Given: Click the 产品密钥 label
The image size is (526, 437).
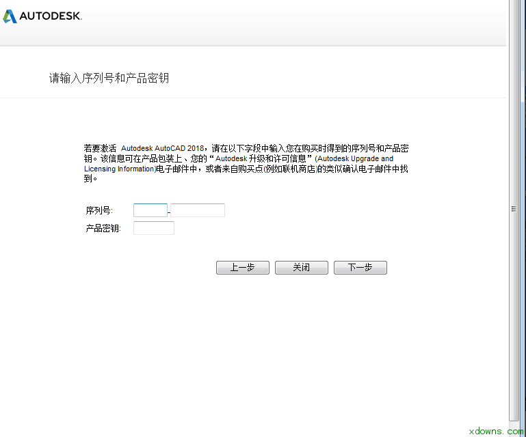Looking at the screenshot, I should pos(103,228).
